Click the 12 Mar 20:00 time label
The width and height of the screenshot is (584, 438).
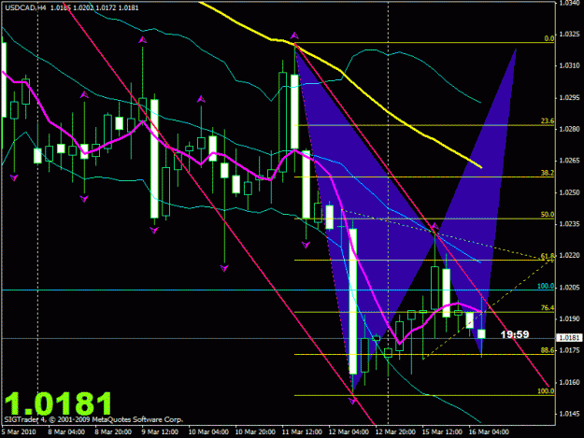[395, 431]
